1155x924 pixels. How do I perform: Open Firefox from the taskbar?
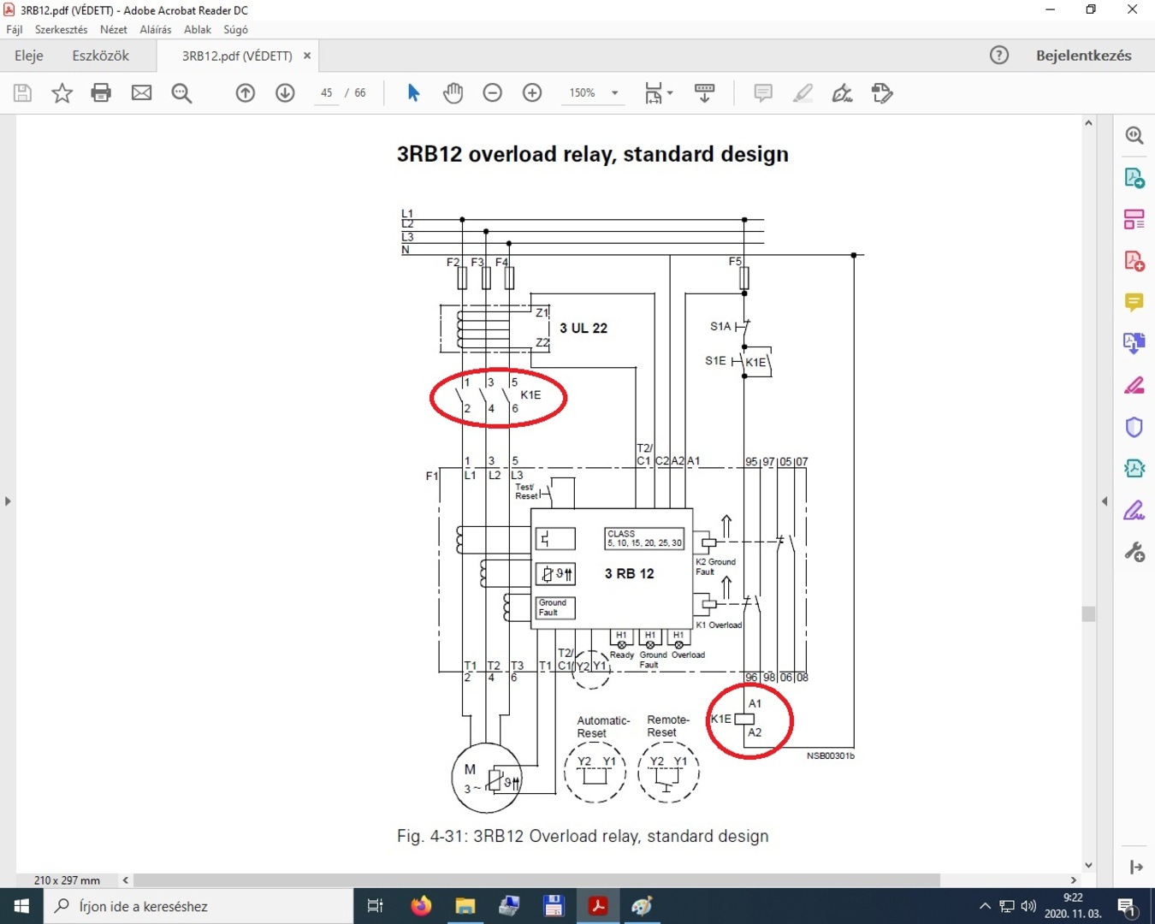[x=421, y=905]
